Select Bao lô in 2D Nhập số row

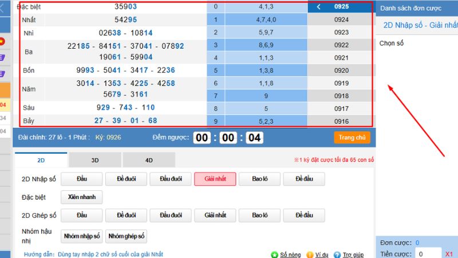tap(259, 179)
